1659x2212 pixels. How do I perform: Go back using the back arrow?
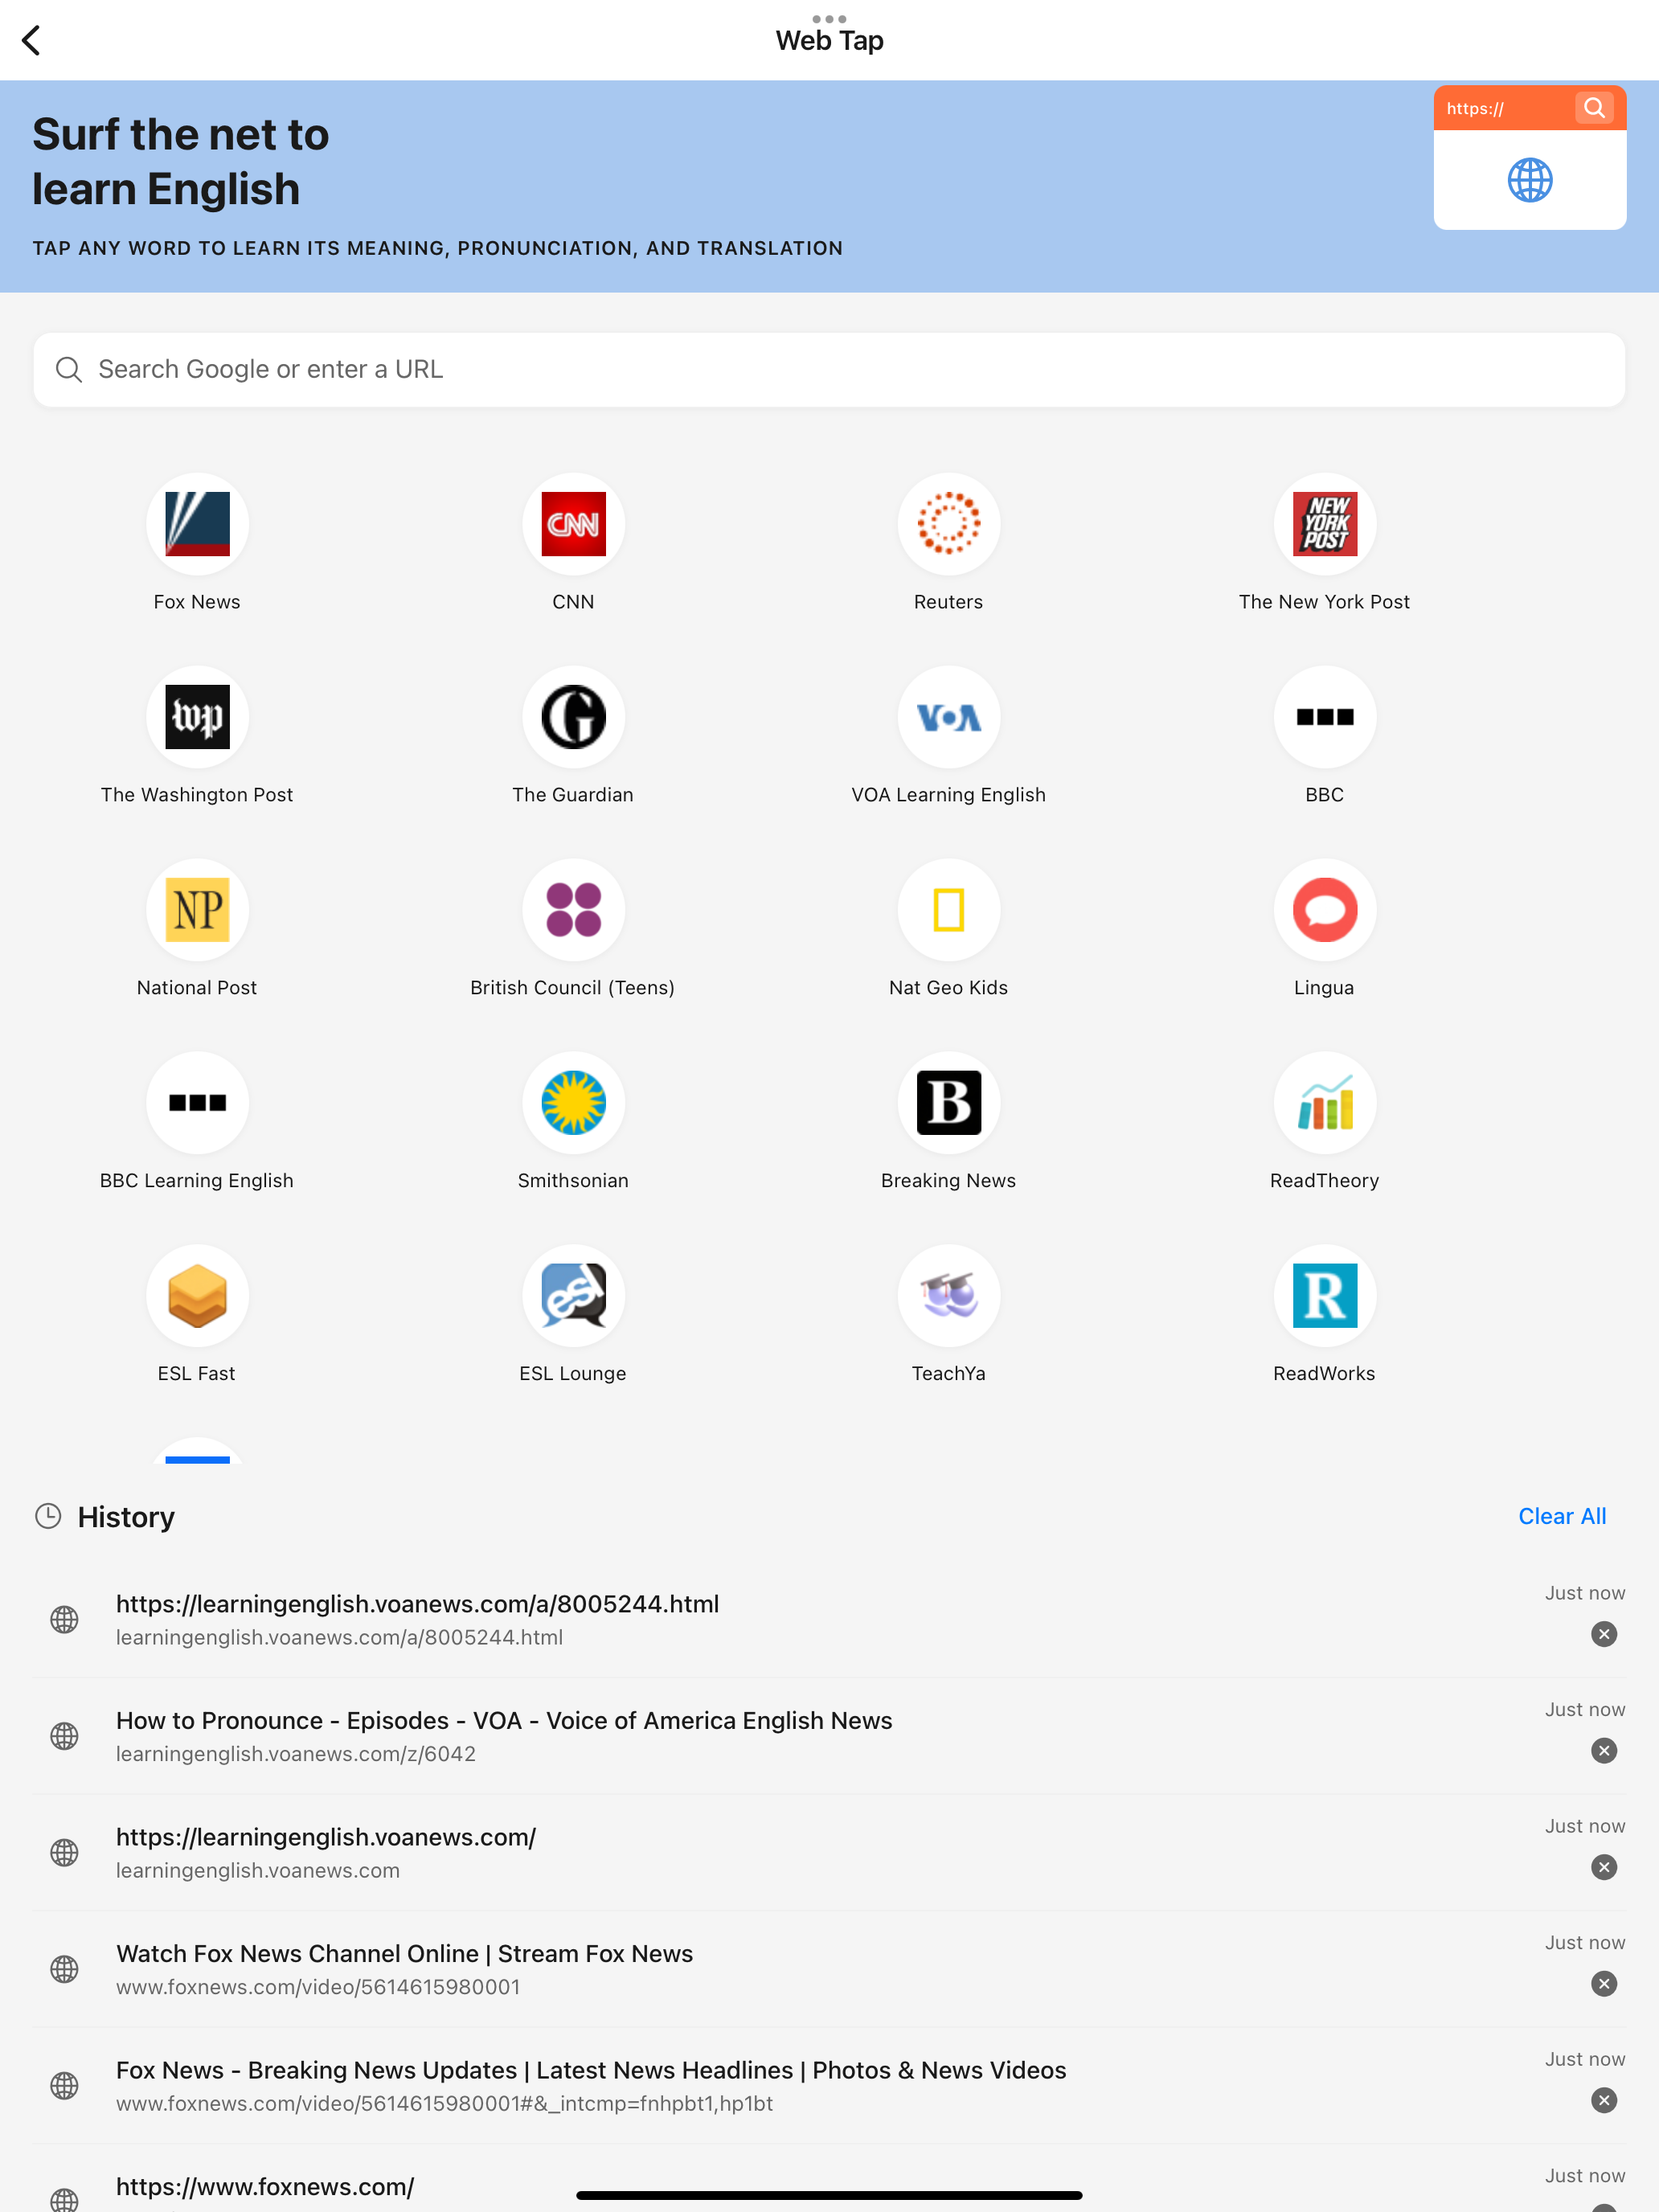point(31,40)
